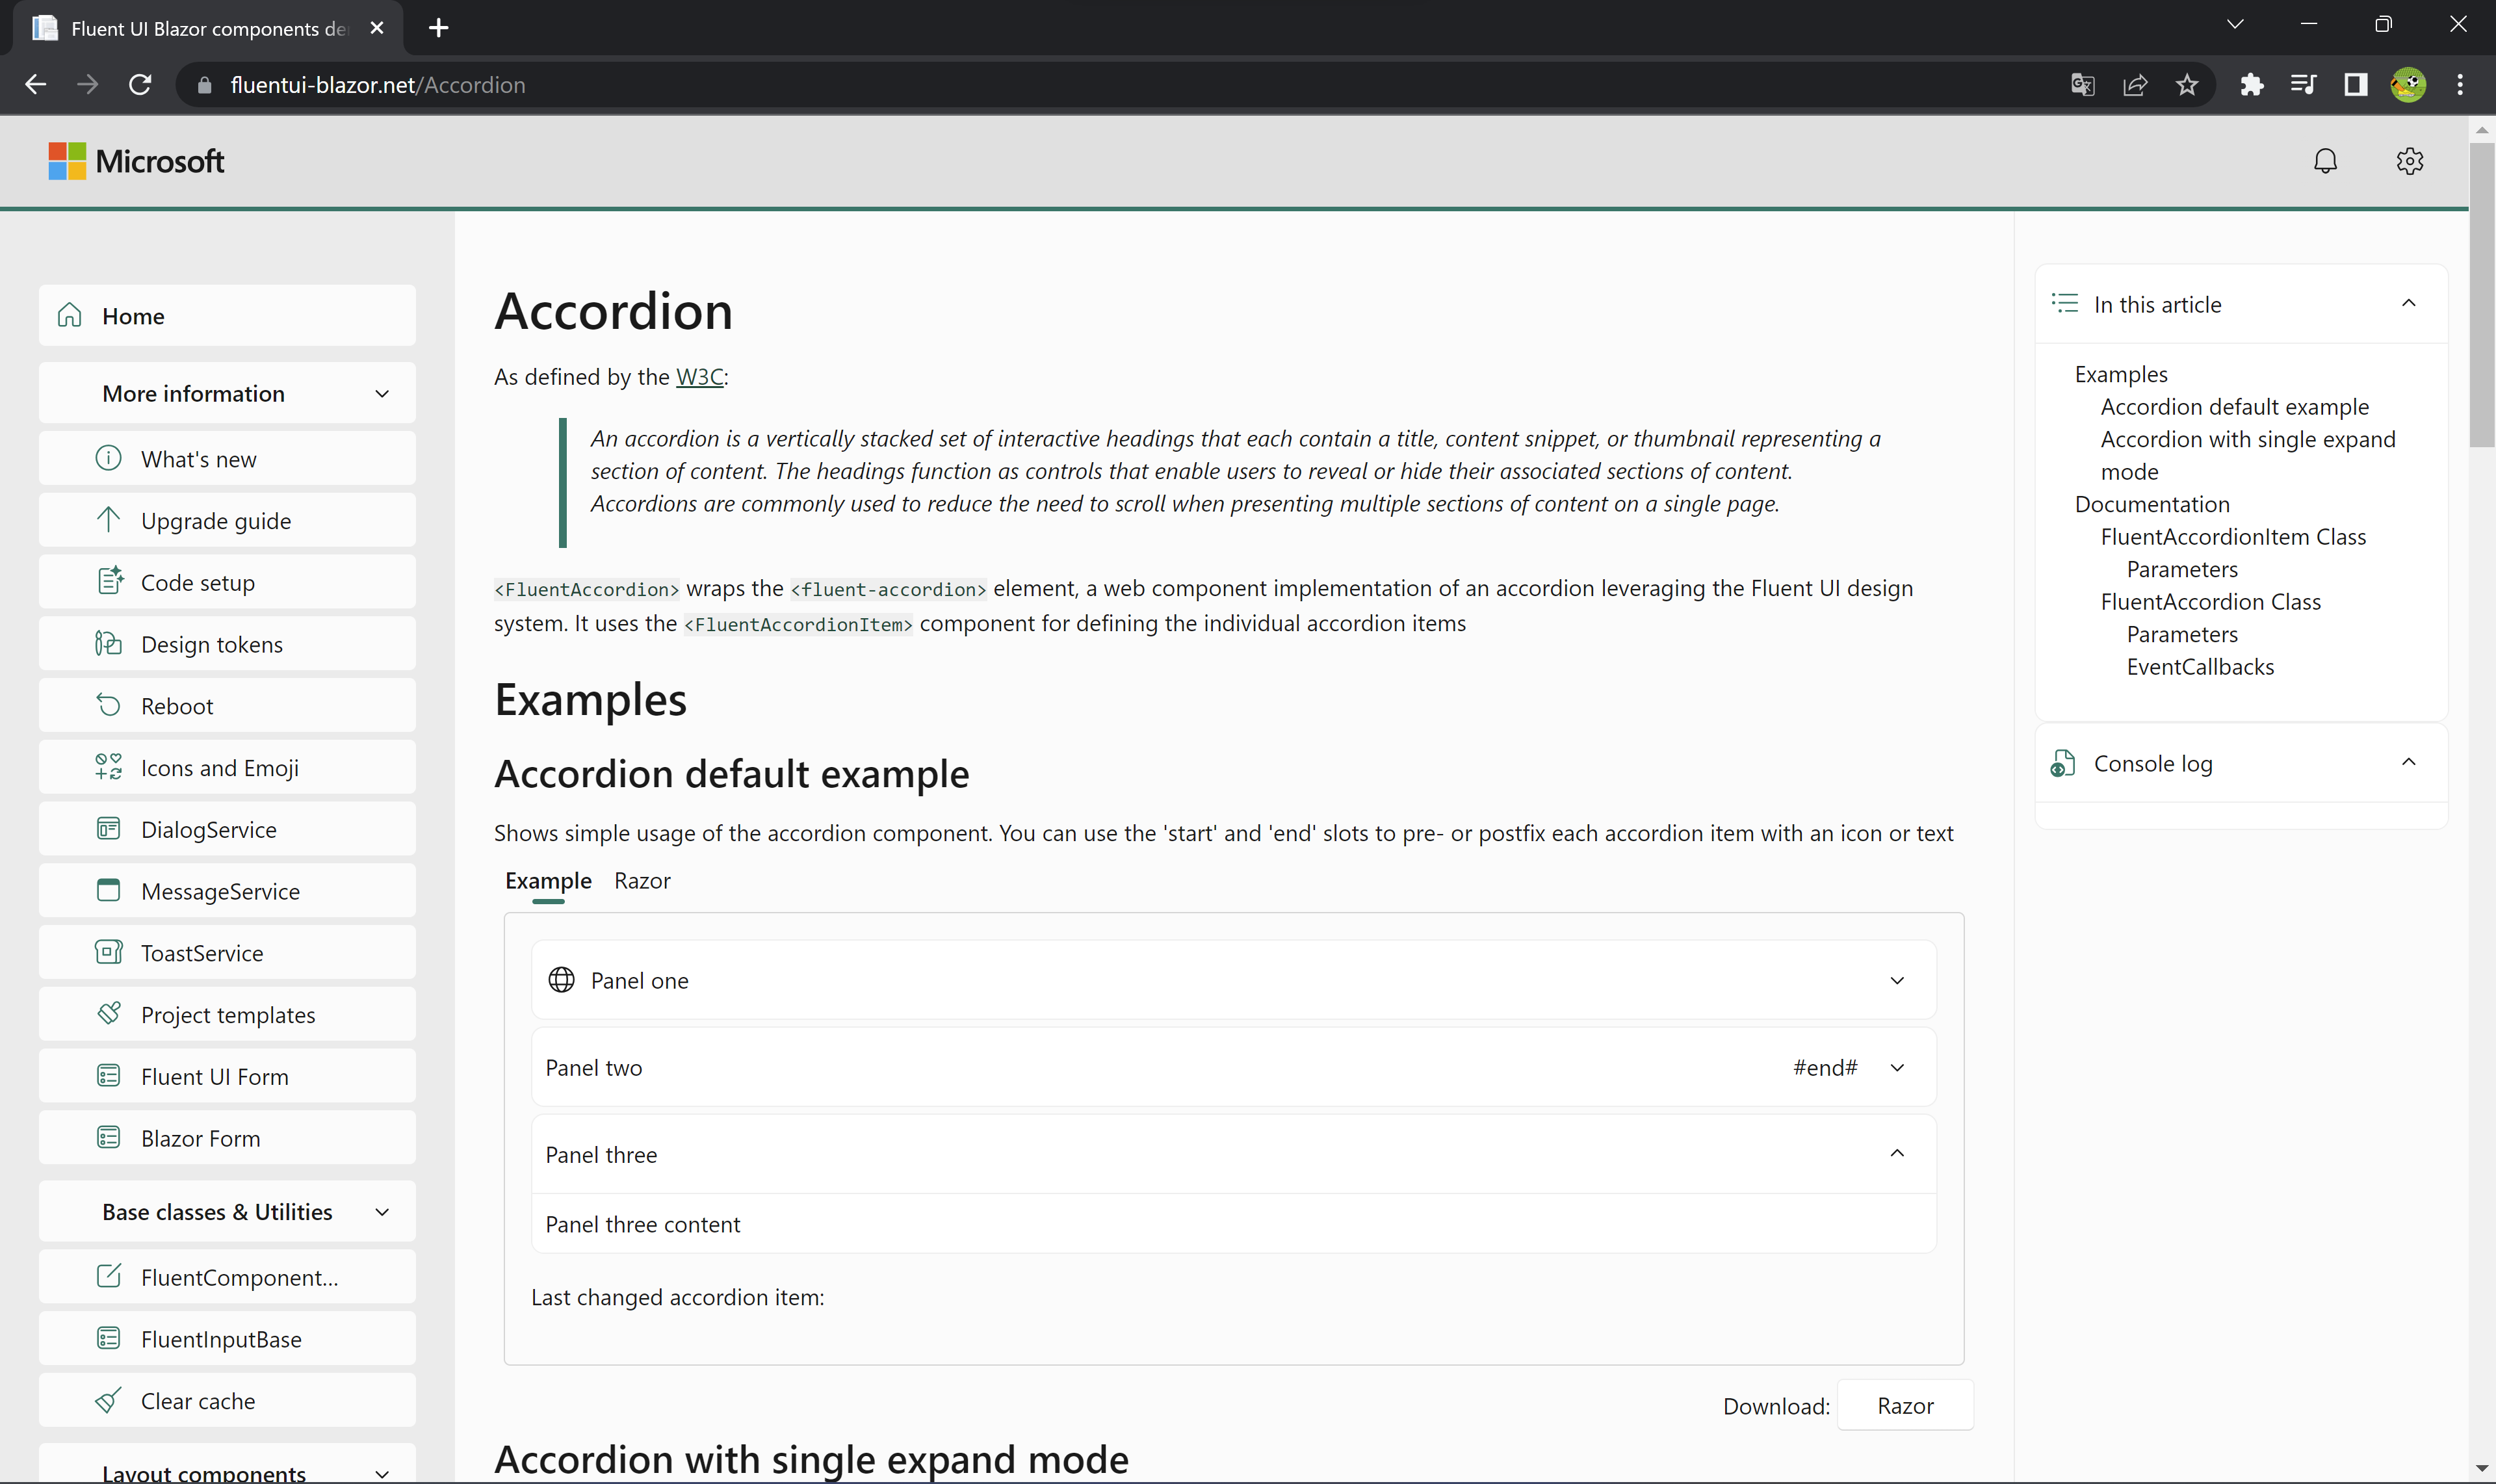Open the W3C link
The width and height of the screenshot is (2496, 1484).
pos(699,377)
